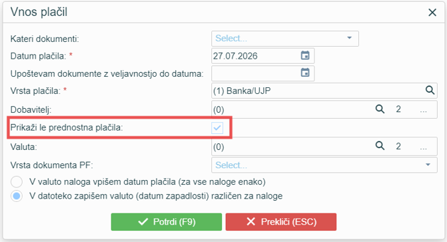The width and height of the screenshot is (447, 242).
Task: Open ellipsis options in Dobavitelj row
Action: [x=423, y=109]
